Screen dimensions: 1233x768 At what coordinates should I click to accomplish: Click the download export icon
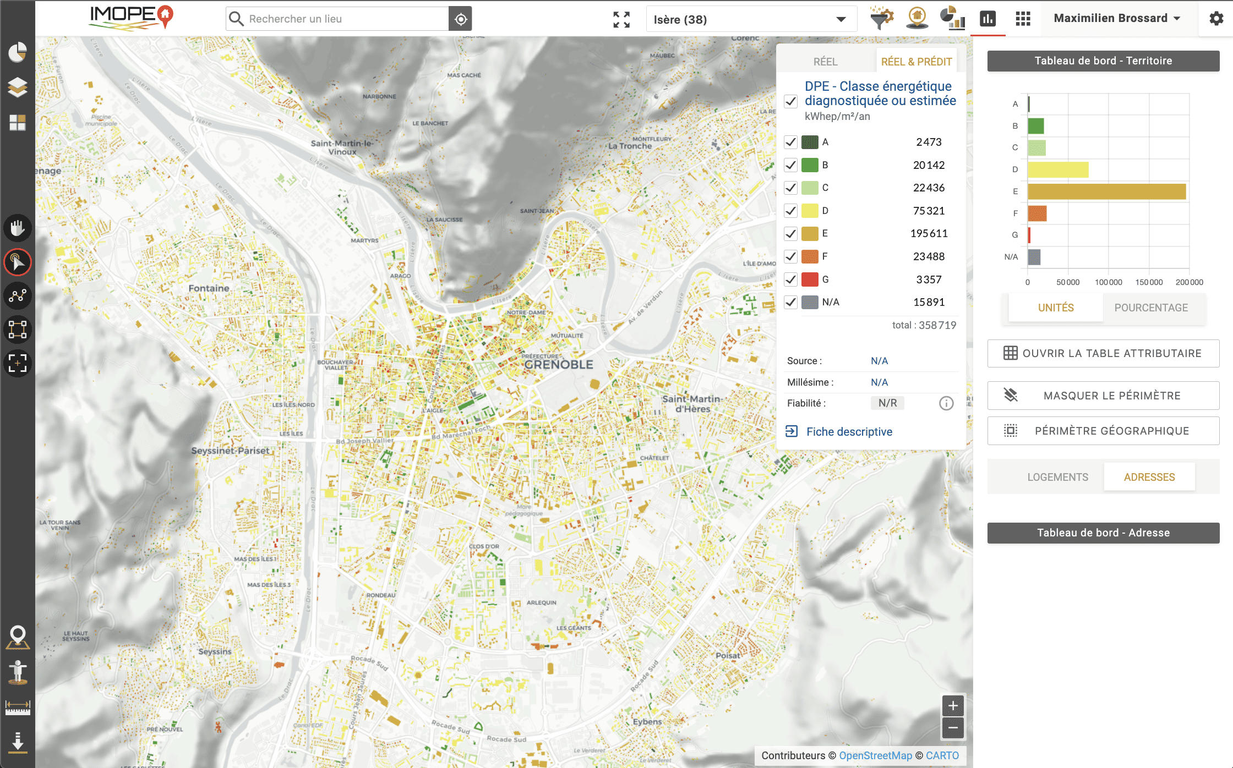[x=18, y=742]
